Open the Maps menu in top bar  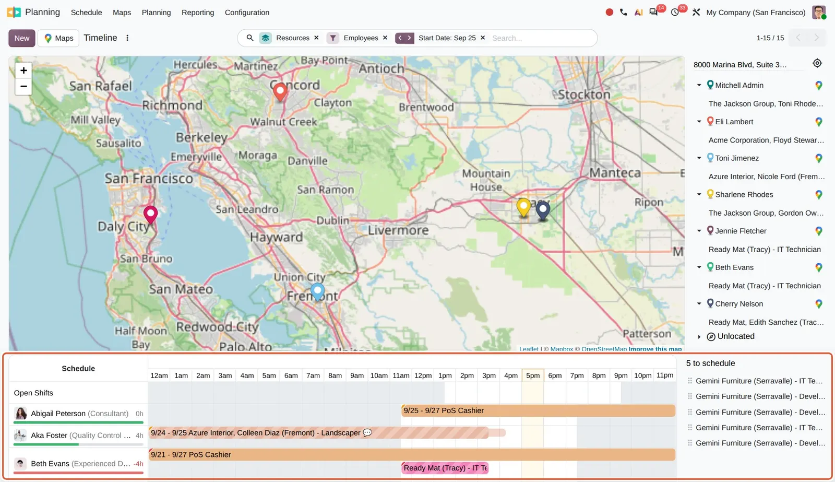pos(122,12)
